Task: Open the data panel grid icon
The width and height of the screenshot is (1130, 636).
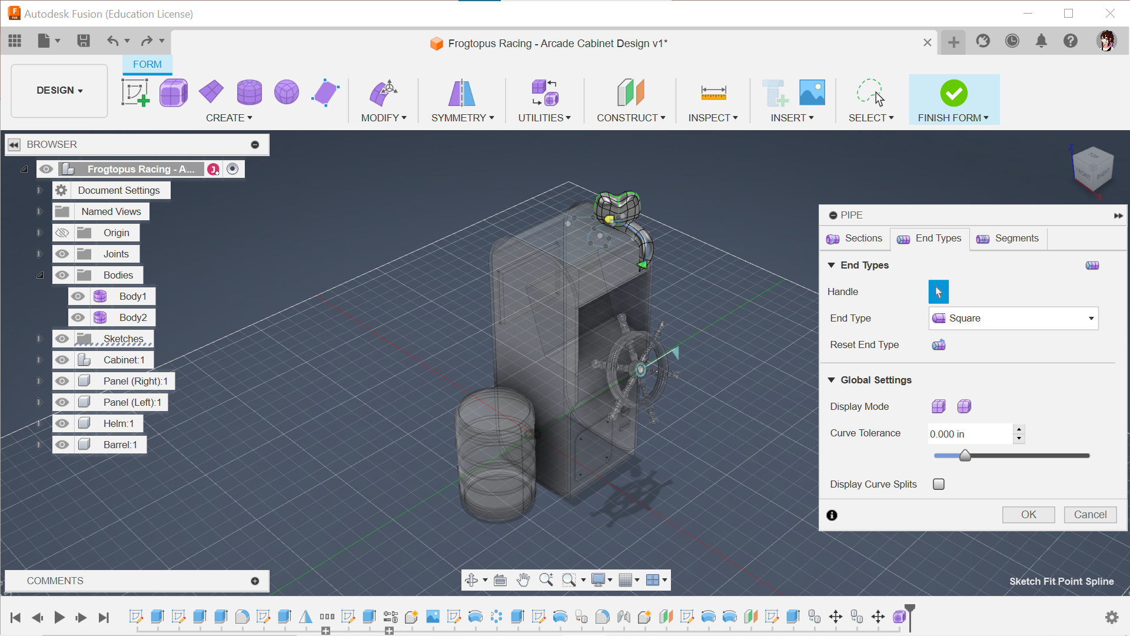Action: point(15,41)
